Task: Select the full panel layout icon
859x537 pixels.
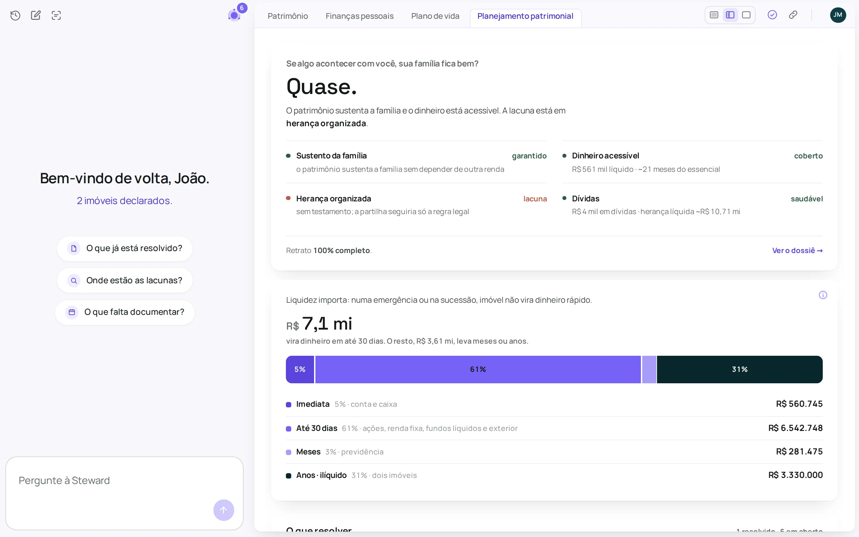Action: 747,15
